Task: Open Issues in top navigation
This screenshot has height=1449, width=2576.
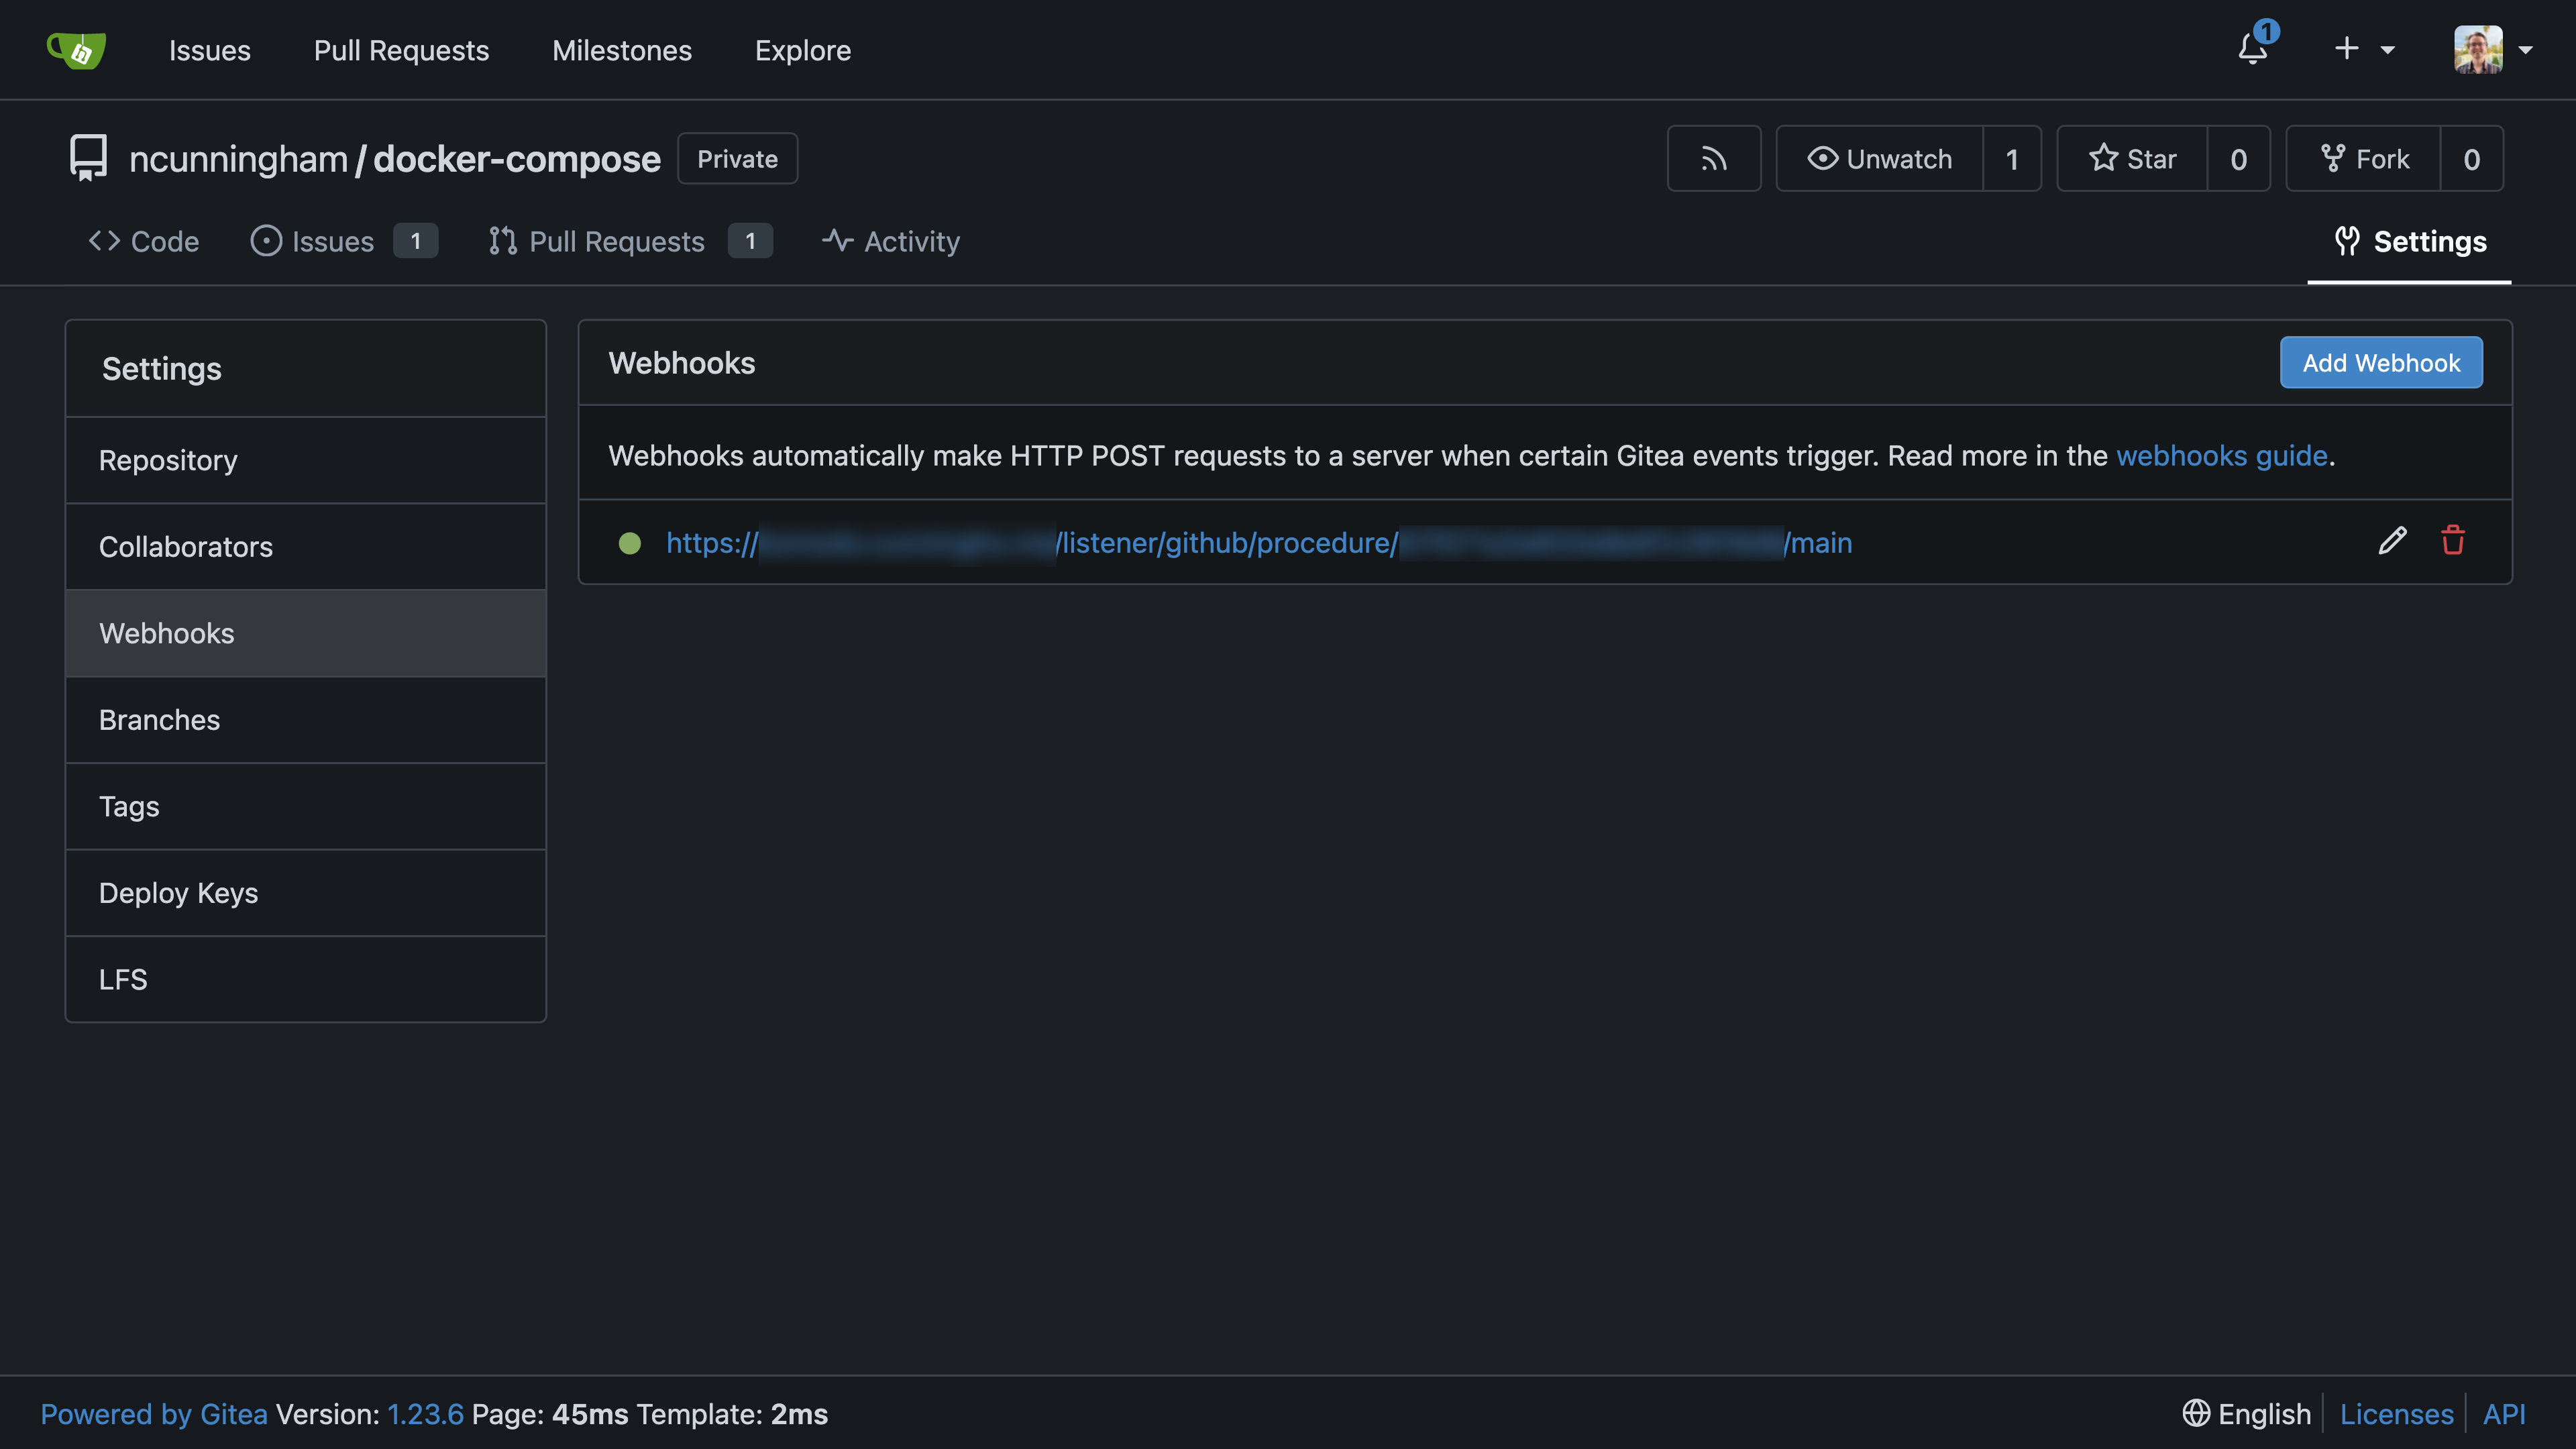Action: point(210,50)
